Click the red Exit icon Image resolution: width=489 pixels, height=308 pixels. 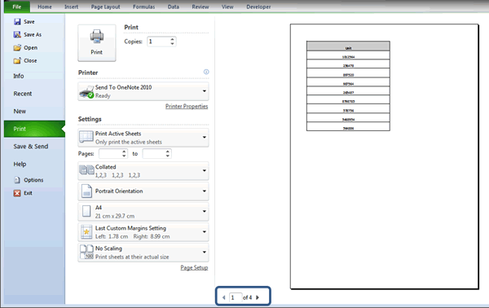point(17,193)
